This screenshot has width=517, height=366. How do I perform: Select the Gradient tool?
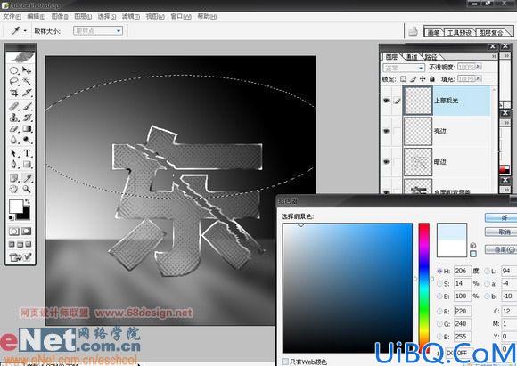pyautogui.click(x=27, y=128)
